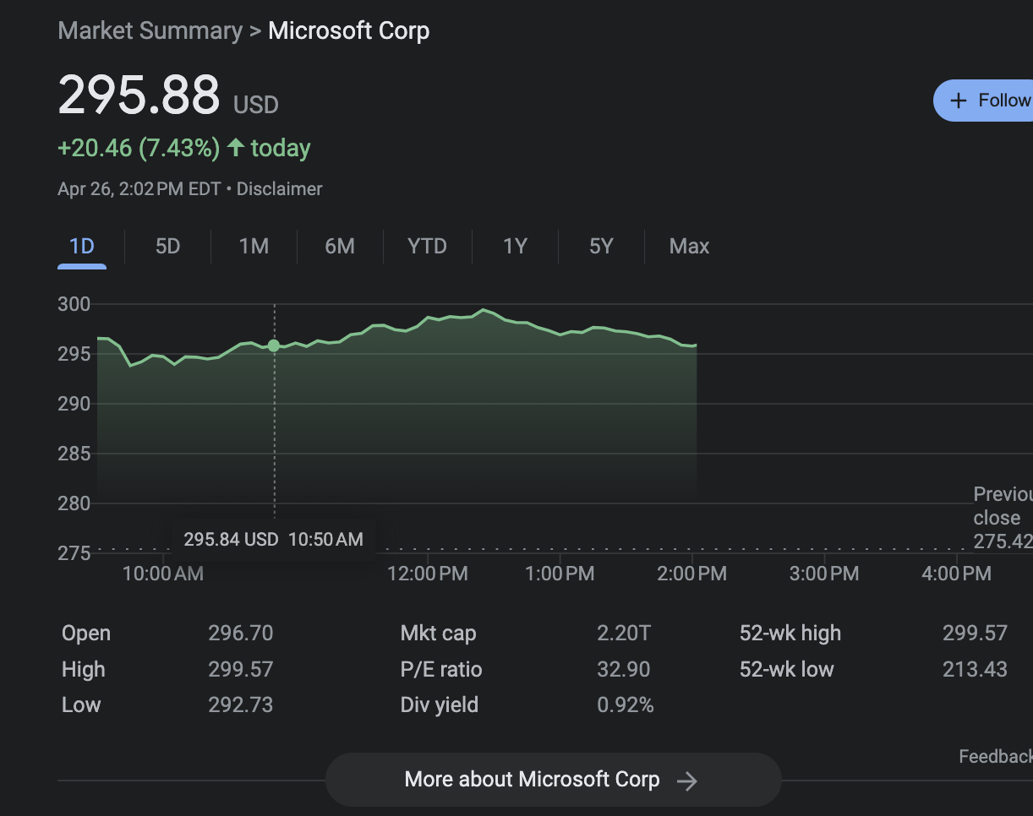Click the chevron between Market Summary and Microsoft Corp
Image resolution: width=1033 pixels, height=816 pixels.
coord(254,30)
